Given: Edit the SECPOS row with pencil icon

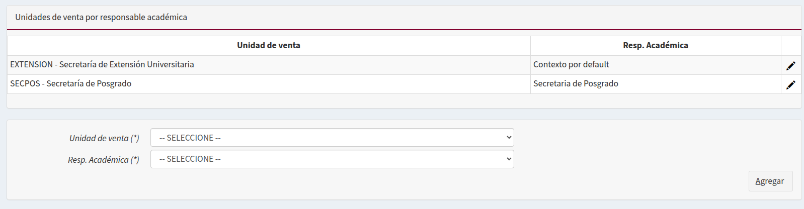Looking at the screenshot, I should tap(790, 85).
